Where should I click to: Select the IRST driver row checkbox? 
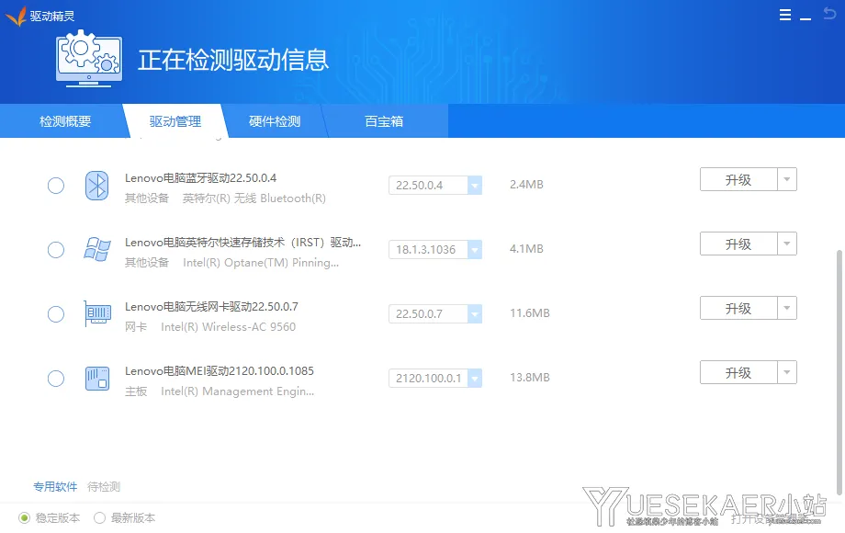pos(56,250)
